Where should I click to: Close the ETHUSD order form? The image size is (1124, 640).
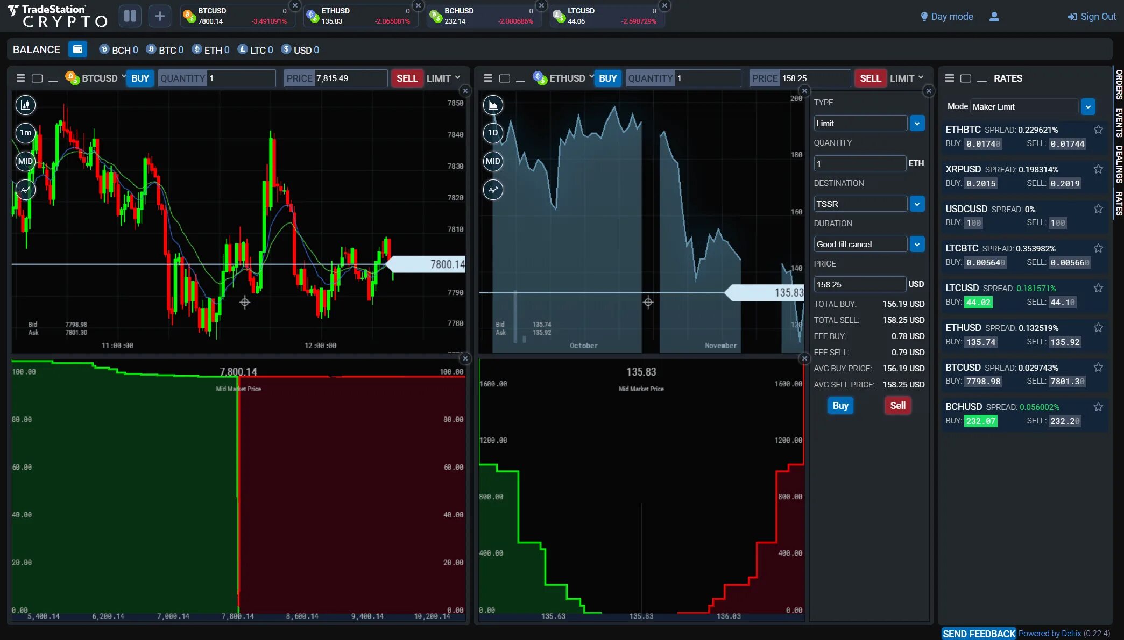tap(929, 91)
